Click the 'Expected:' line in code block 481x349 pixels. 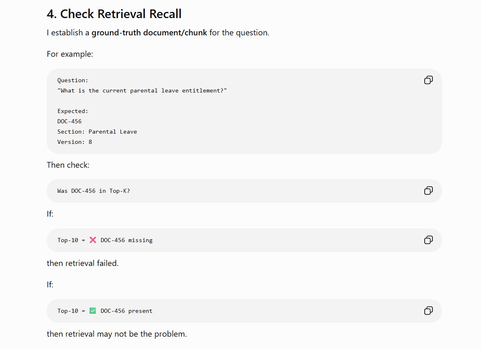(73, 111)
